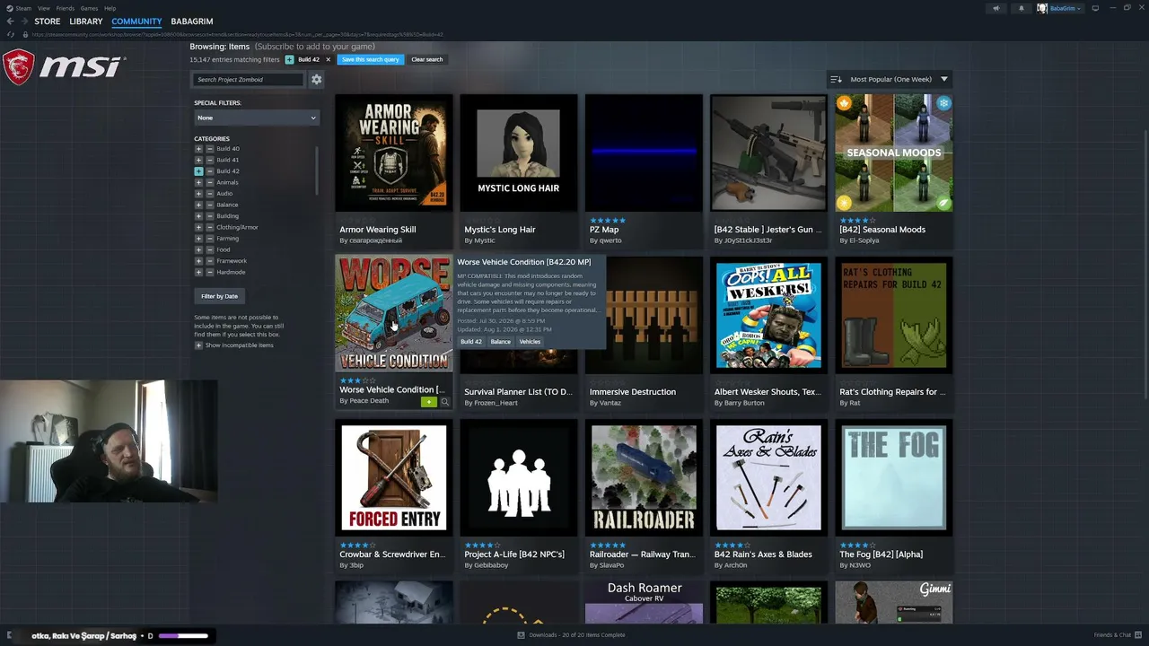Open the Special Filters dropdown
Viewport: 1149px width, 646px height.
[257, 118]
